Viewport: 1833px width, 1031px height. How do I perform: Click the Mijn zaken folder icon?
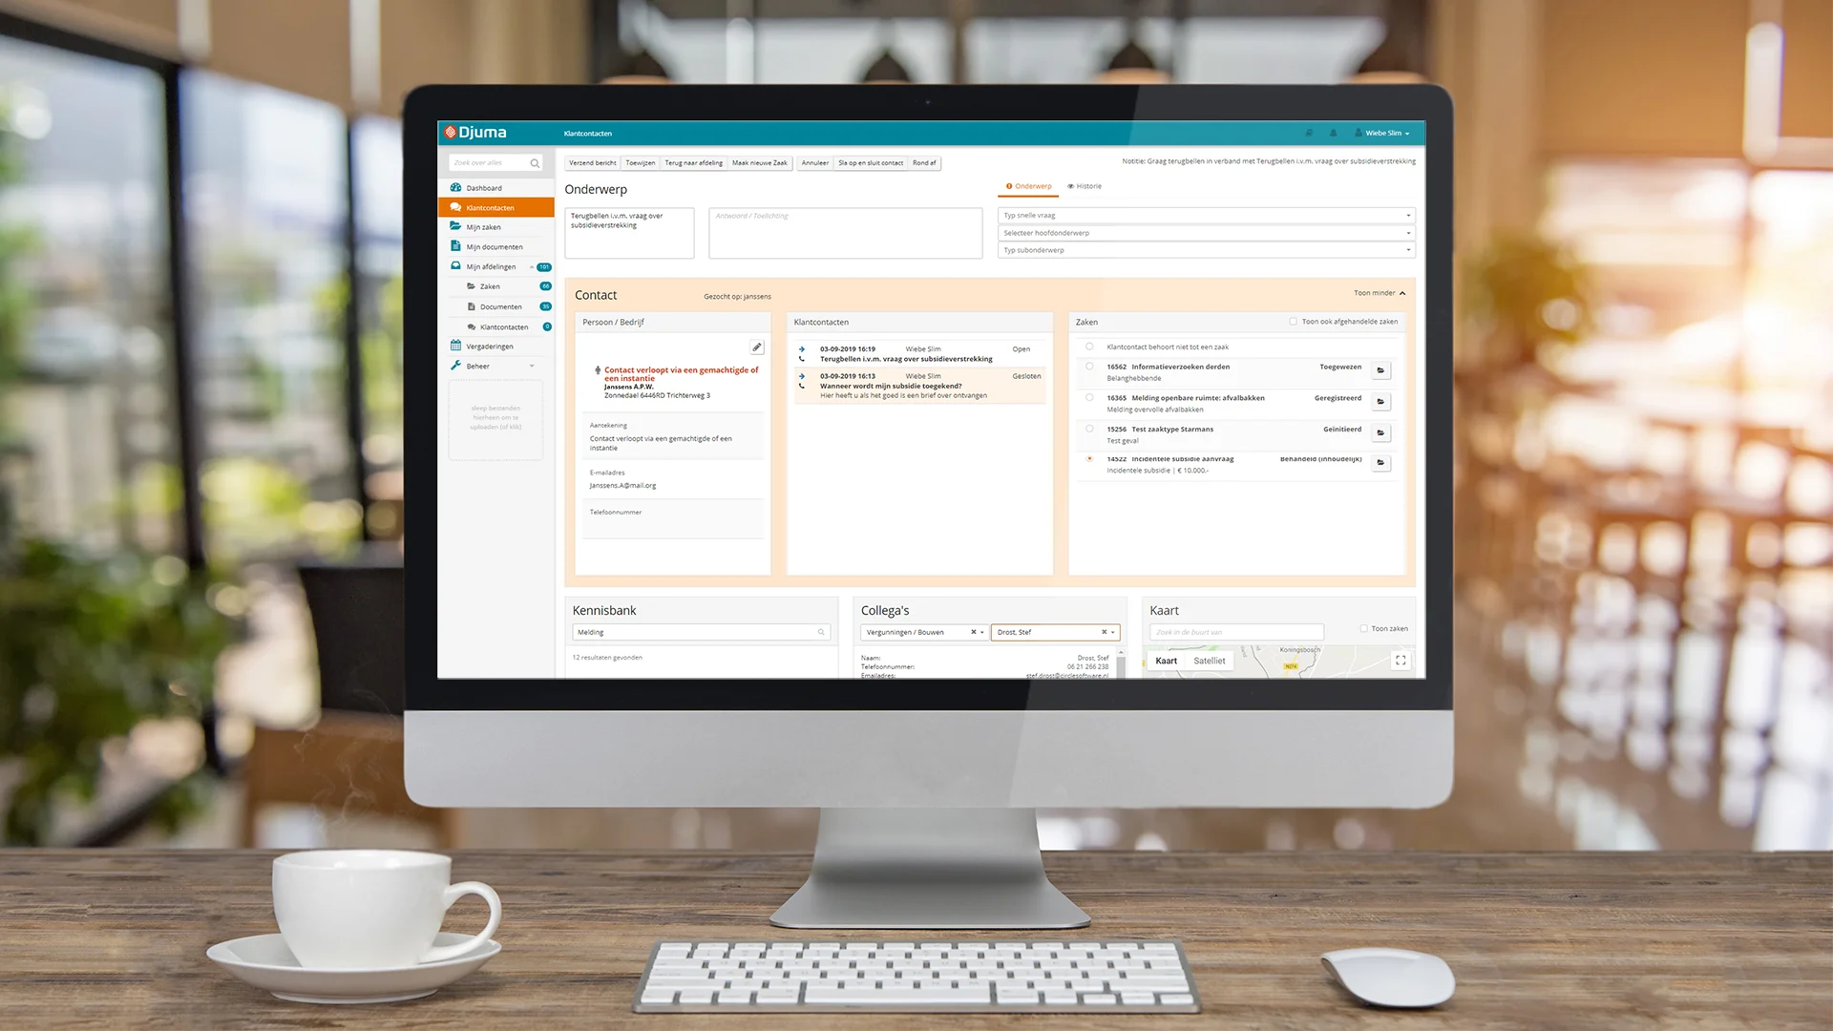[x=455, y=226]
